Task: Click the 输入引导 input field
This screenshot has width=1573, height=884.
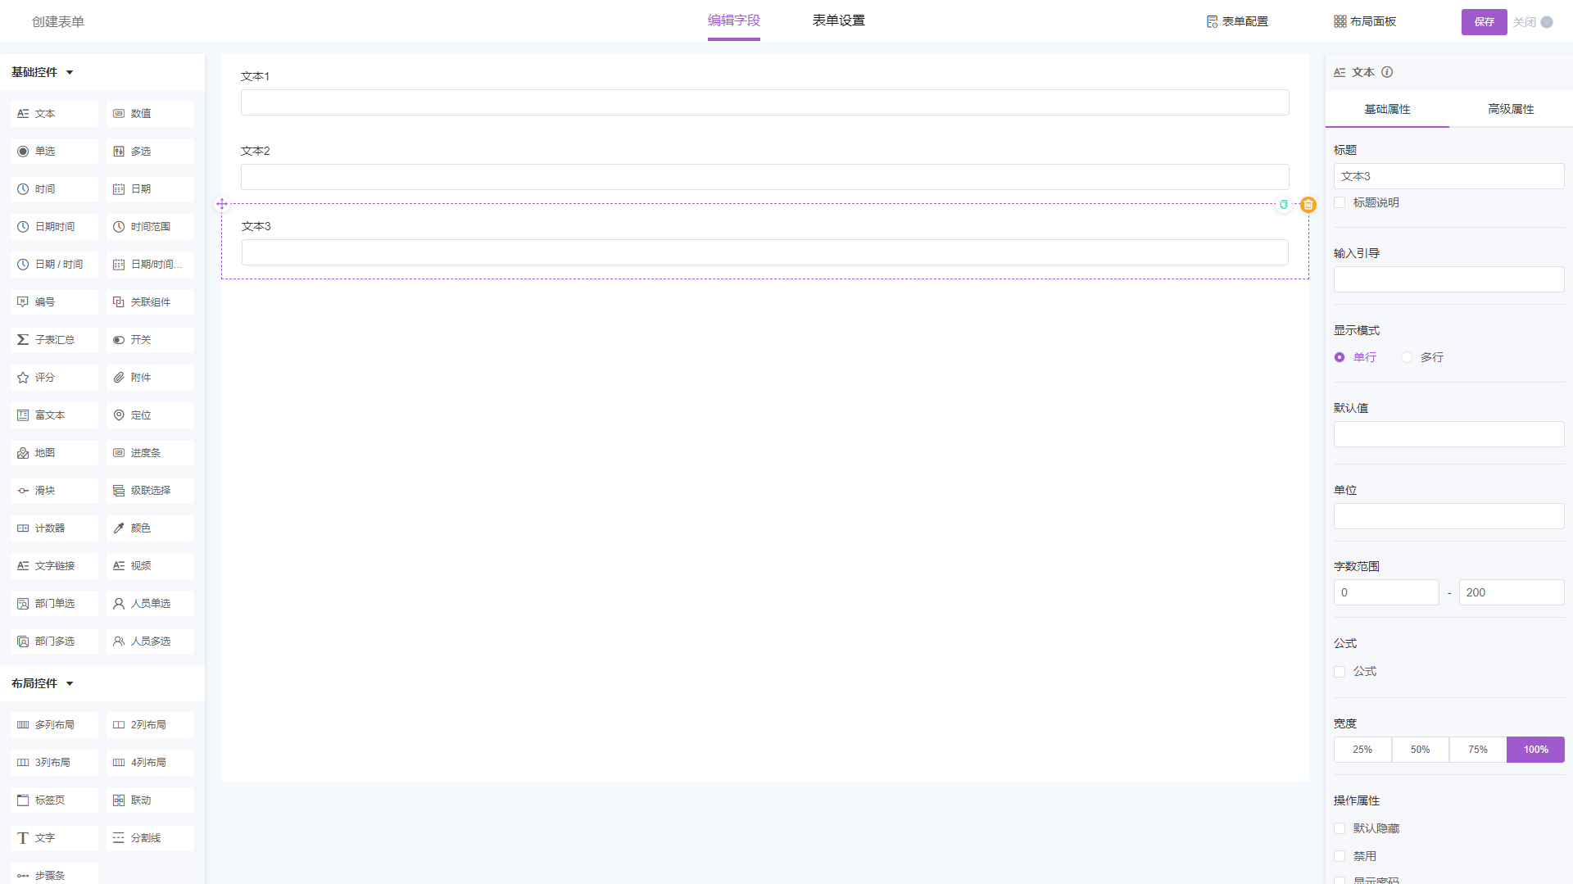Action: (x=1448, y=280)
